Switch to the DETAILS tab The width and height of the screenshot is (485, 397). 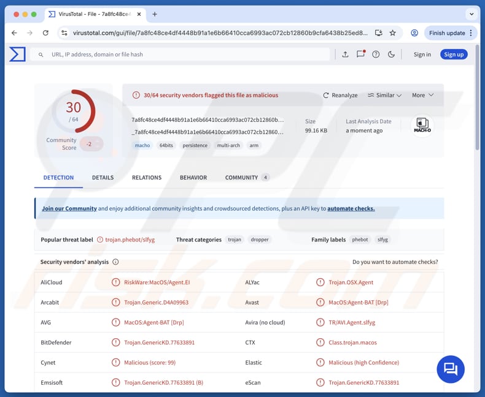coord(103,178)
